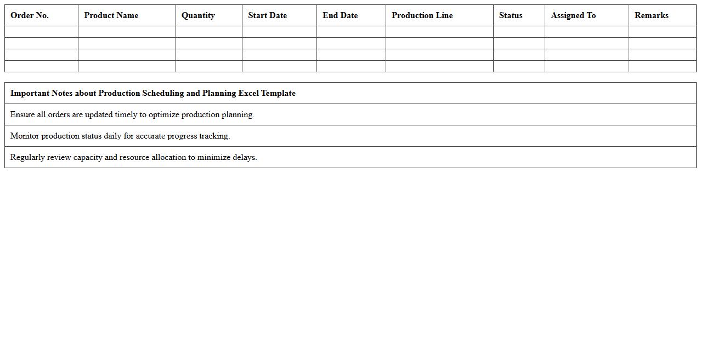
Task: Click the Quantity column header
Action: 198,15
